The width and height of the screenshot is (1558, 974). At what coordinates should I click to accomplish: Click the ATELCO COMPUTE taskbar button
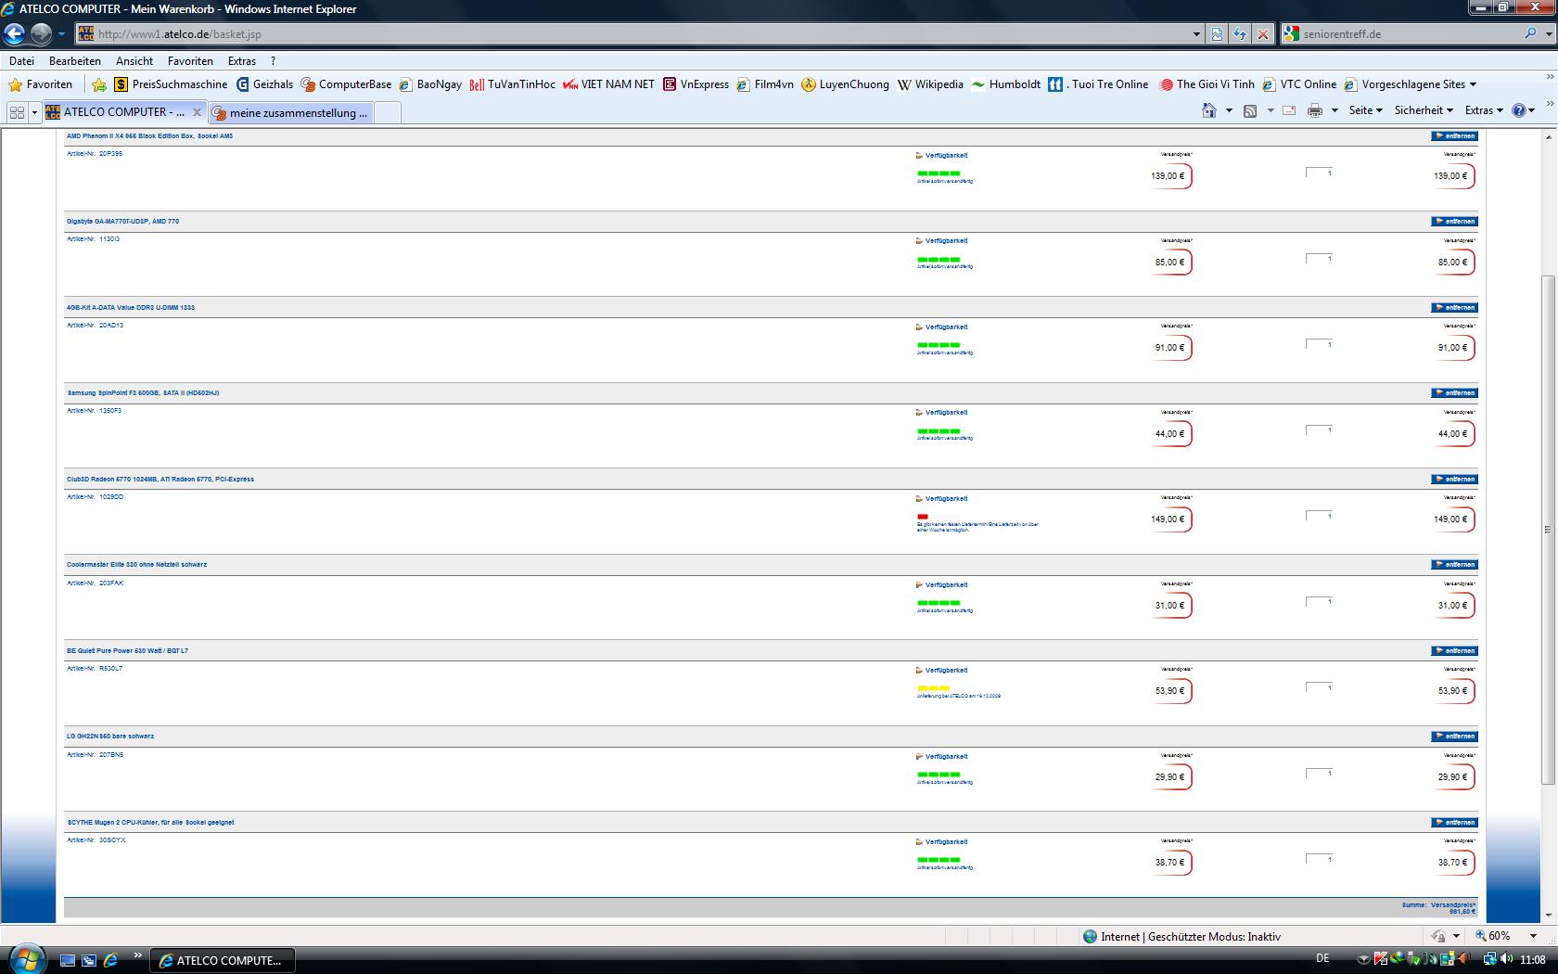point(222,960)
